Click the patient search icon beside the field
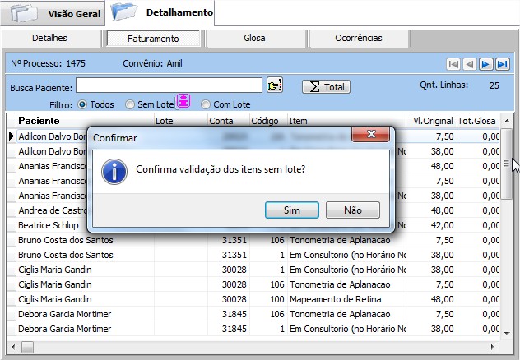This screenshot has height=360, width=520. point(275,85)
